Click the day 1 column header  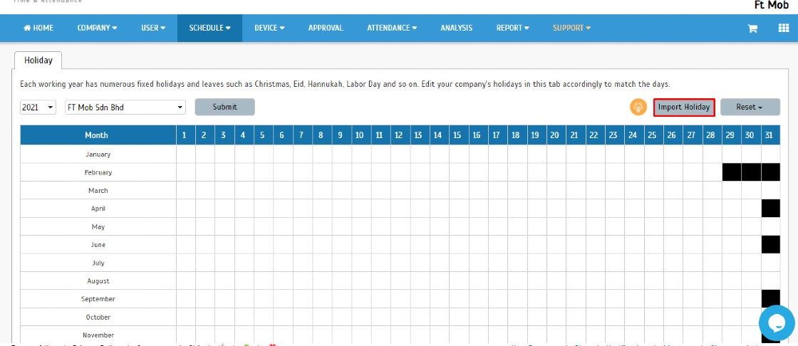(x=186, y=135)
